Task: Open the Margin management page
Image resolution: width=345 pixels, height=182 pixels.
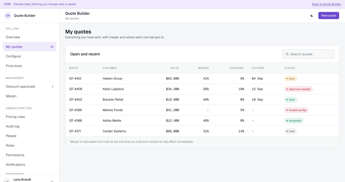Action: (x=30, y=96)
